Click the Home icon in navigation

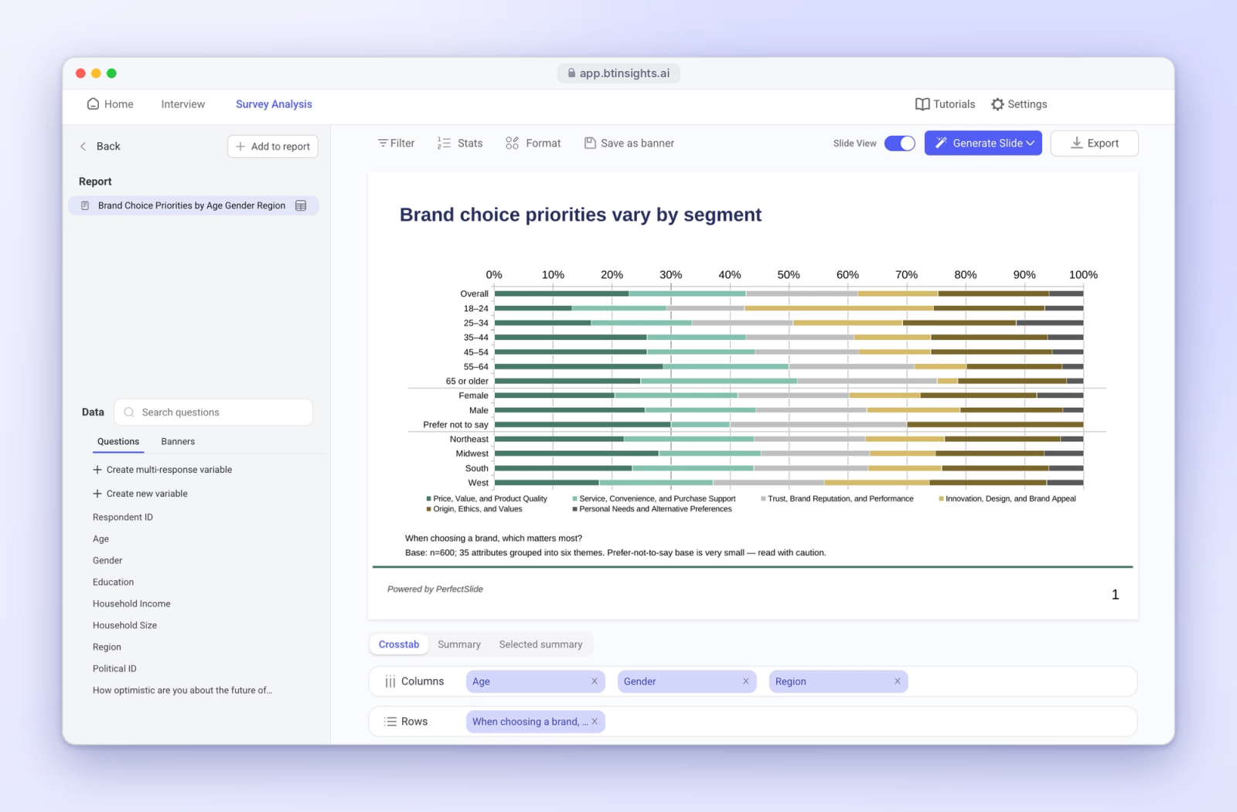93,104
